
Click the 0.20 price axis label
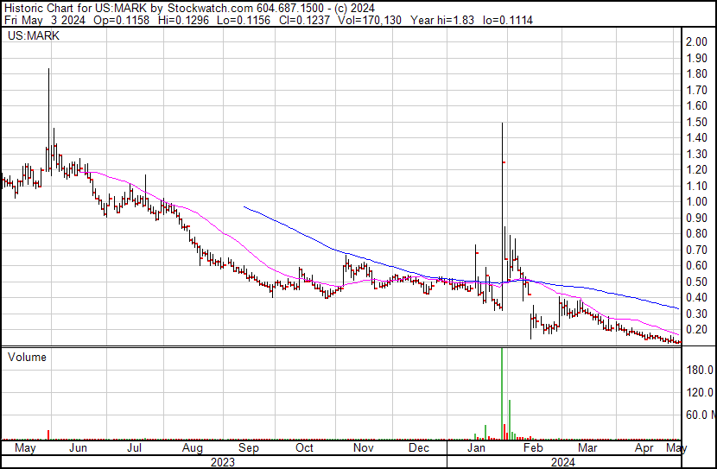(x=696, y=330)
